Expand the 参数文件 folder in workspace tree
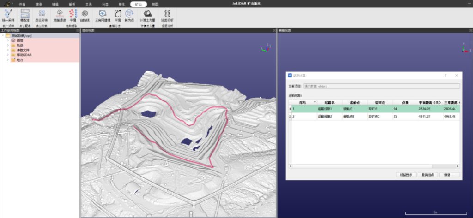Viewport: 473px width, 218px height. tap(8, 50)
